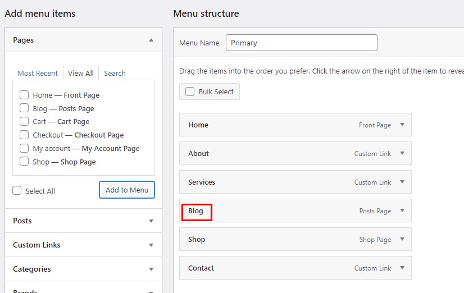Viewport: 464px width, 293px height.
Task: Click the Custom Link label on Services
Action: click(x=373, y=182)
